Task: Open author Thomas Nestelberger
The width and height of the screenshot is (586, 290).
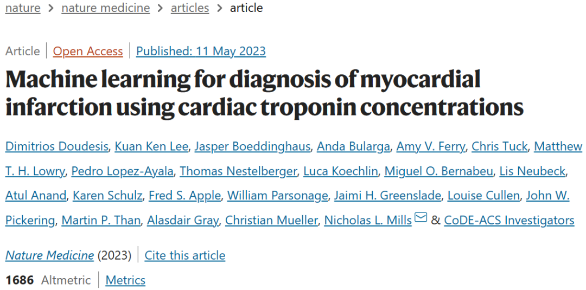Action: 238,171
